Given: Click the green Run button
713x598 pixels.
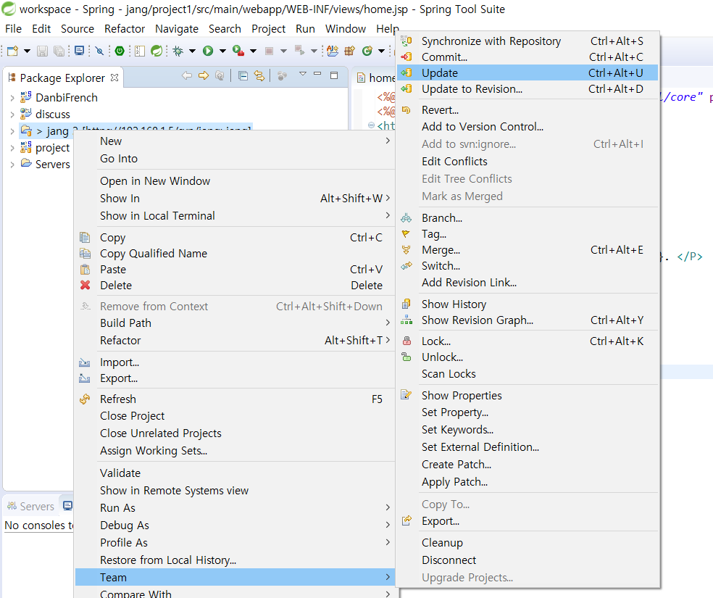Looking at the screenshot, I should click(x=208, y=51).
